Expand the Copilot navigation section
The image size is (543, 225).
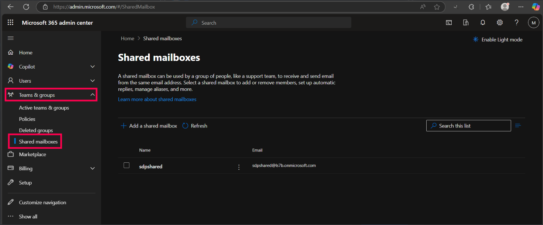93,67
